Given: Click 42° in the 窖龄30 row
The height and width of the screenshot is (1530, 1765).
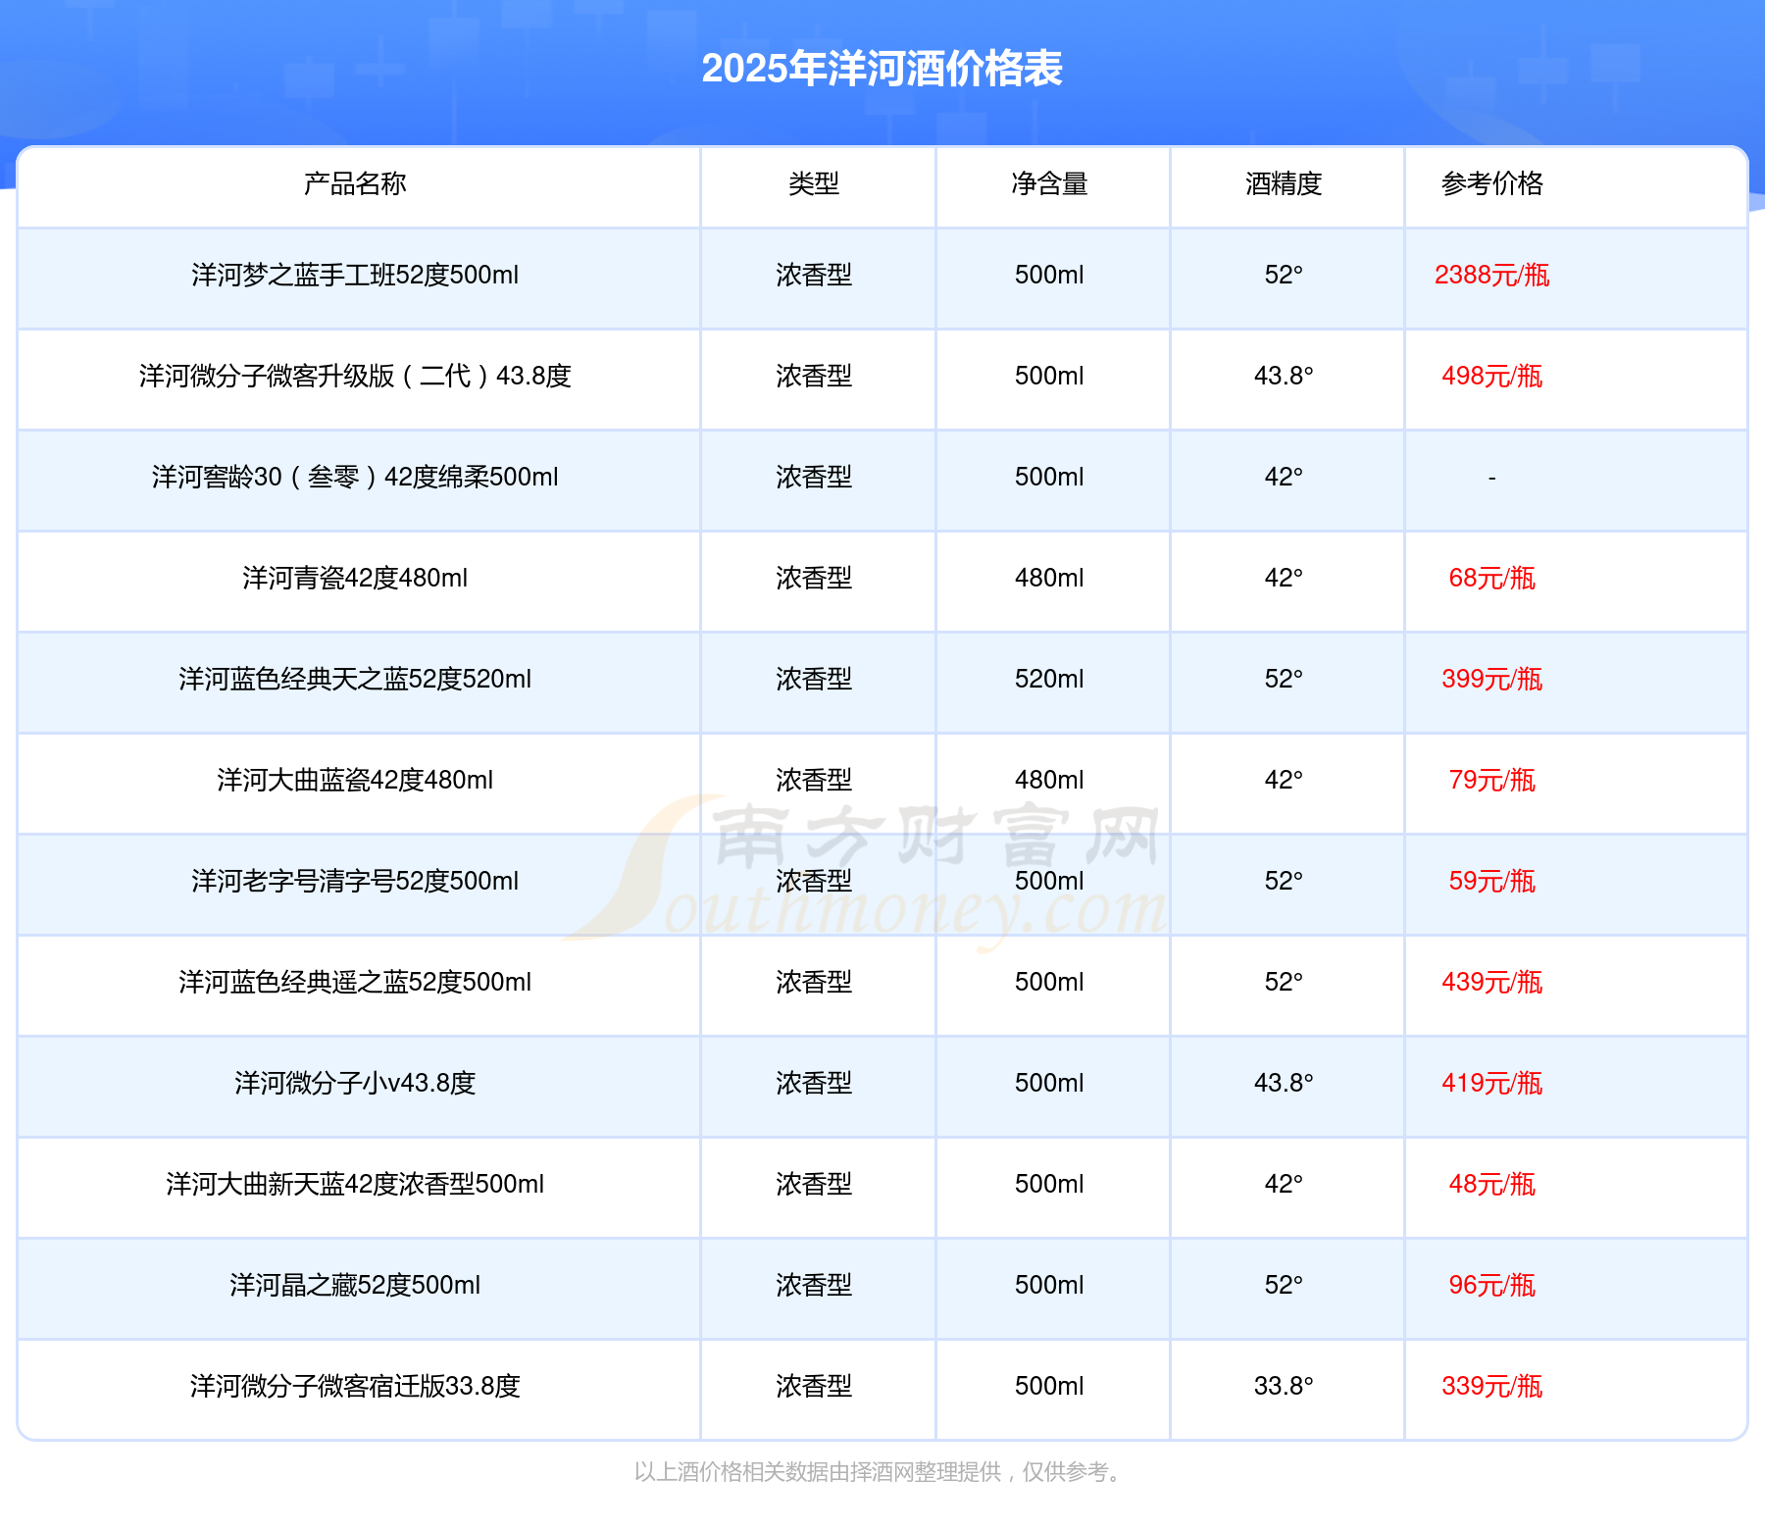Looking at the screenshot, I should point(1284,478).
